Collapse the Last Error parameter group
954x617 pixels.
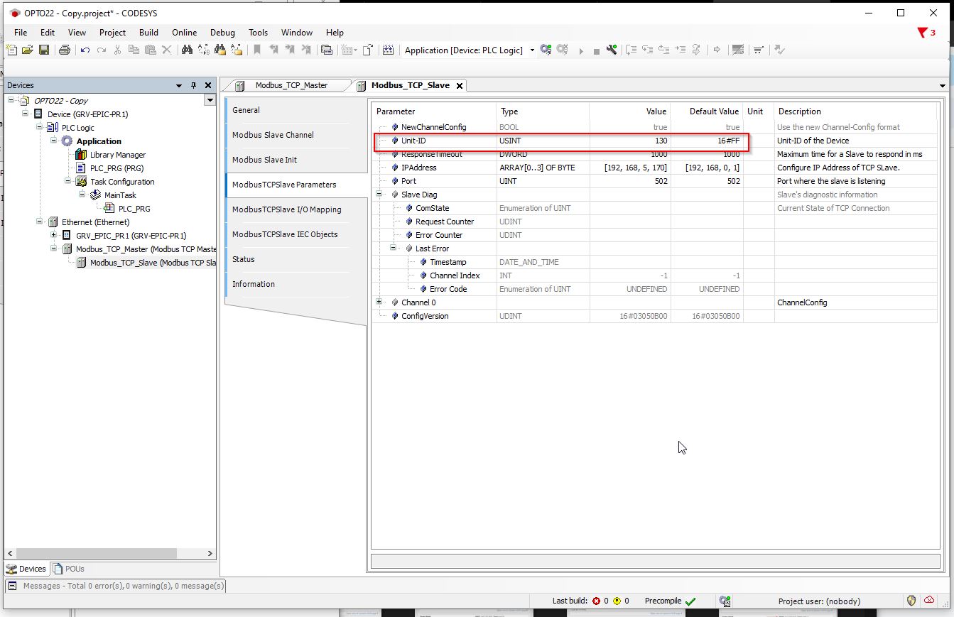[394, 248]
